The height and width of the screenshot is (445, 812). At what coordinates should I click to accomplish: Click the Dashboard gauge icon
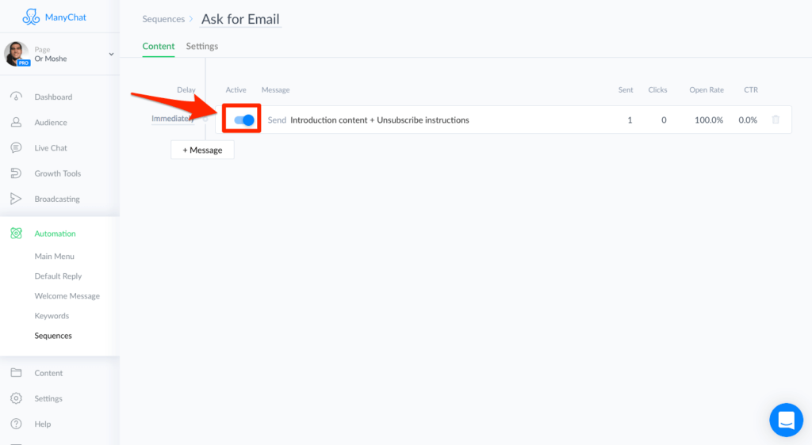point(16,97)
